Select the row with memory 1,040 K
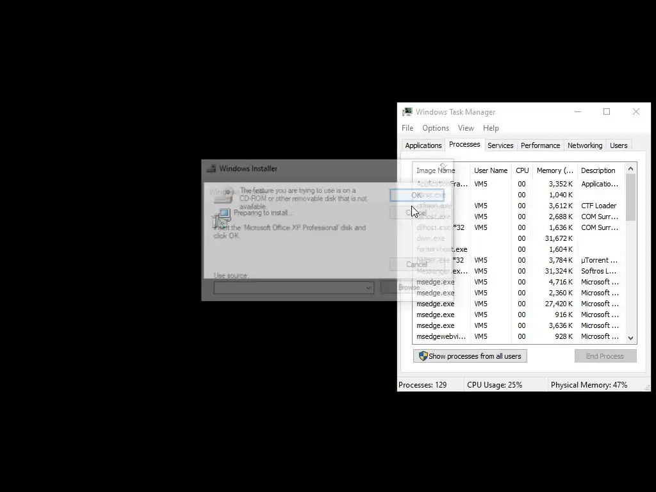The height and width of the screenshot is (492, 656). pyautogui.click(x=519, y=195)
